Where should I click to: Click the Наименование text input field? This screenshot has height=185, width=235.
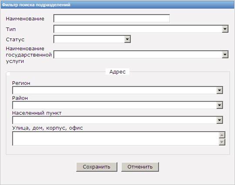111,18
